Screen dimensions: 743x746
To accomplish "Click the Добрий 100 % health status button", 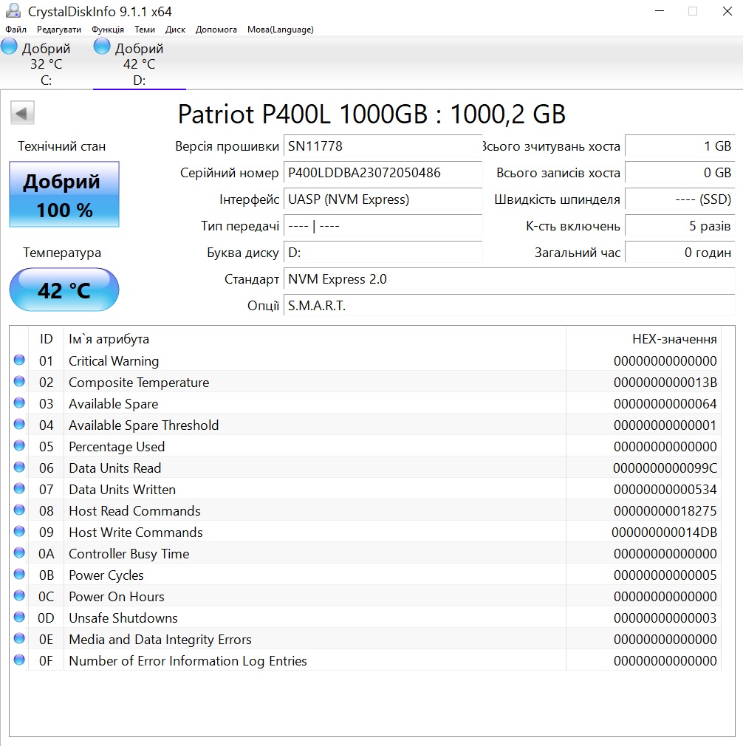I will pos(64,195).
